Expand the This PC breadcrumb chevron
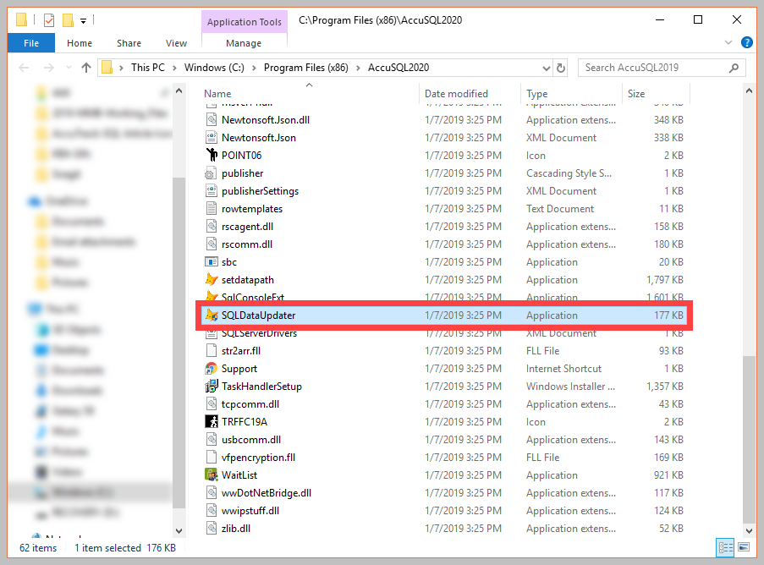Screen dimensions: 764x565 pyautogui.click(x=174, y=69)
